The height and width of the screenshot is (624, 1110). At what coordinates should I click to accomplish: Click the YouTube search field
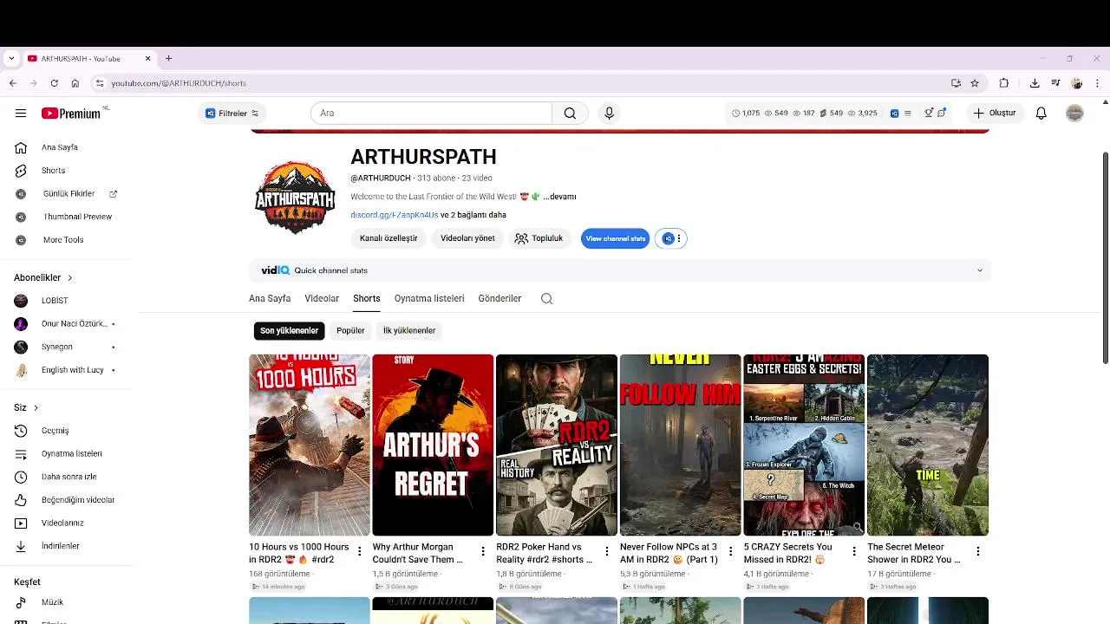pyautogui.click(x=431, y=114)
